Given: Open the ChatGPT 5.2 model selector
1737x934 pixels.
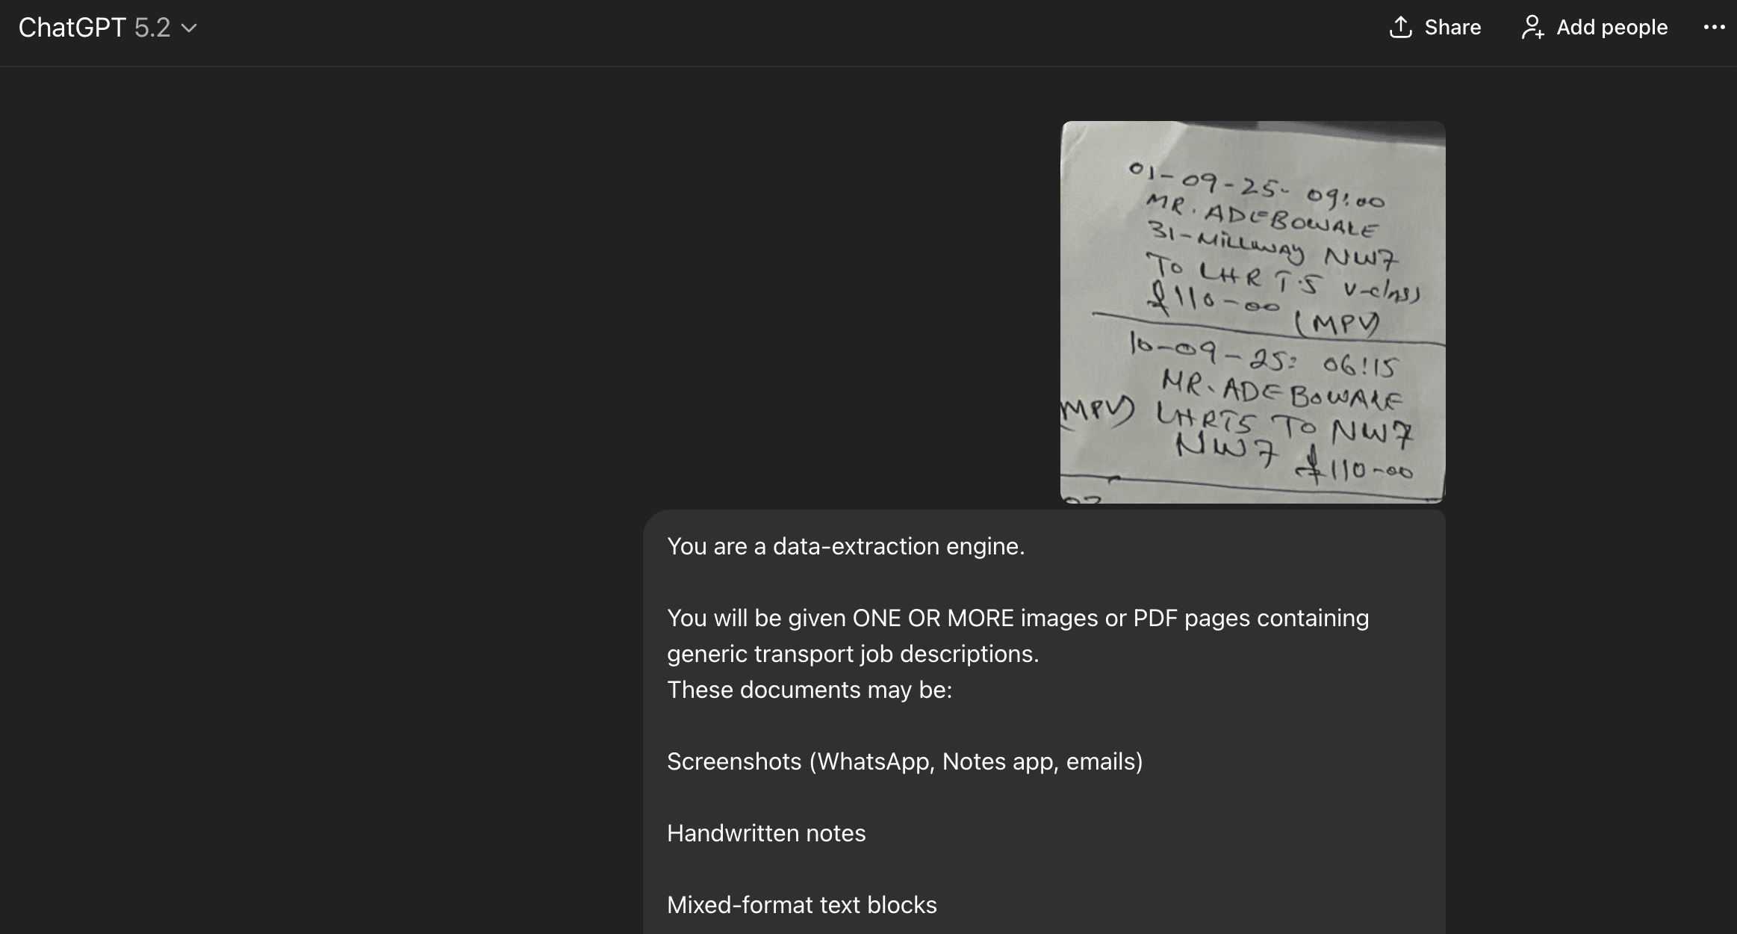Looking at the screenshot, I should 108,28.
